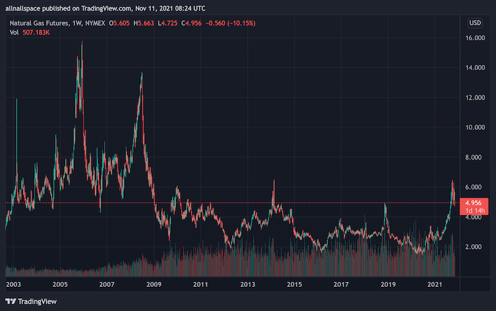This screenshot has height=311, width=496.
Task: Click the 2005 time axis label
Action: (60, 284)
